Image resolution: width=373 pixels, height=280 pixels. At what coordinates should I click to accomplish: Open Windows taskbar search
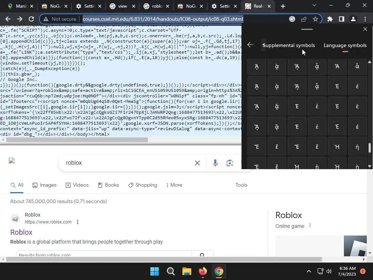click(170, 271)
